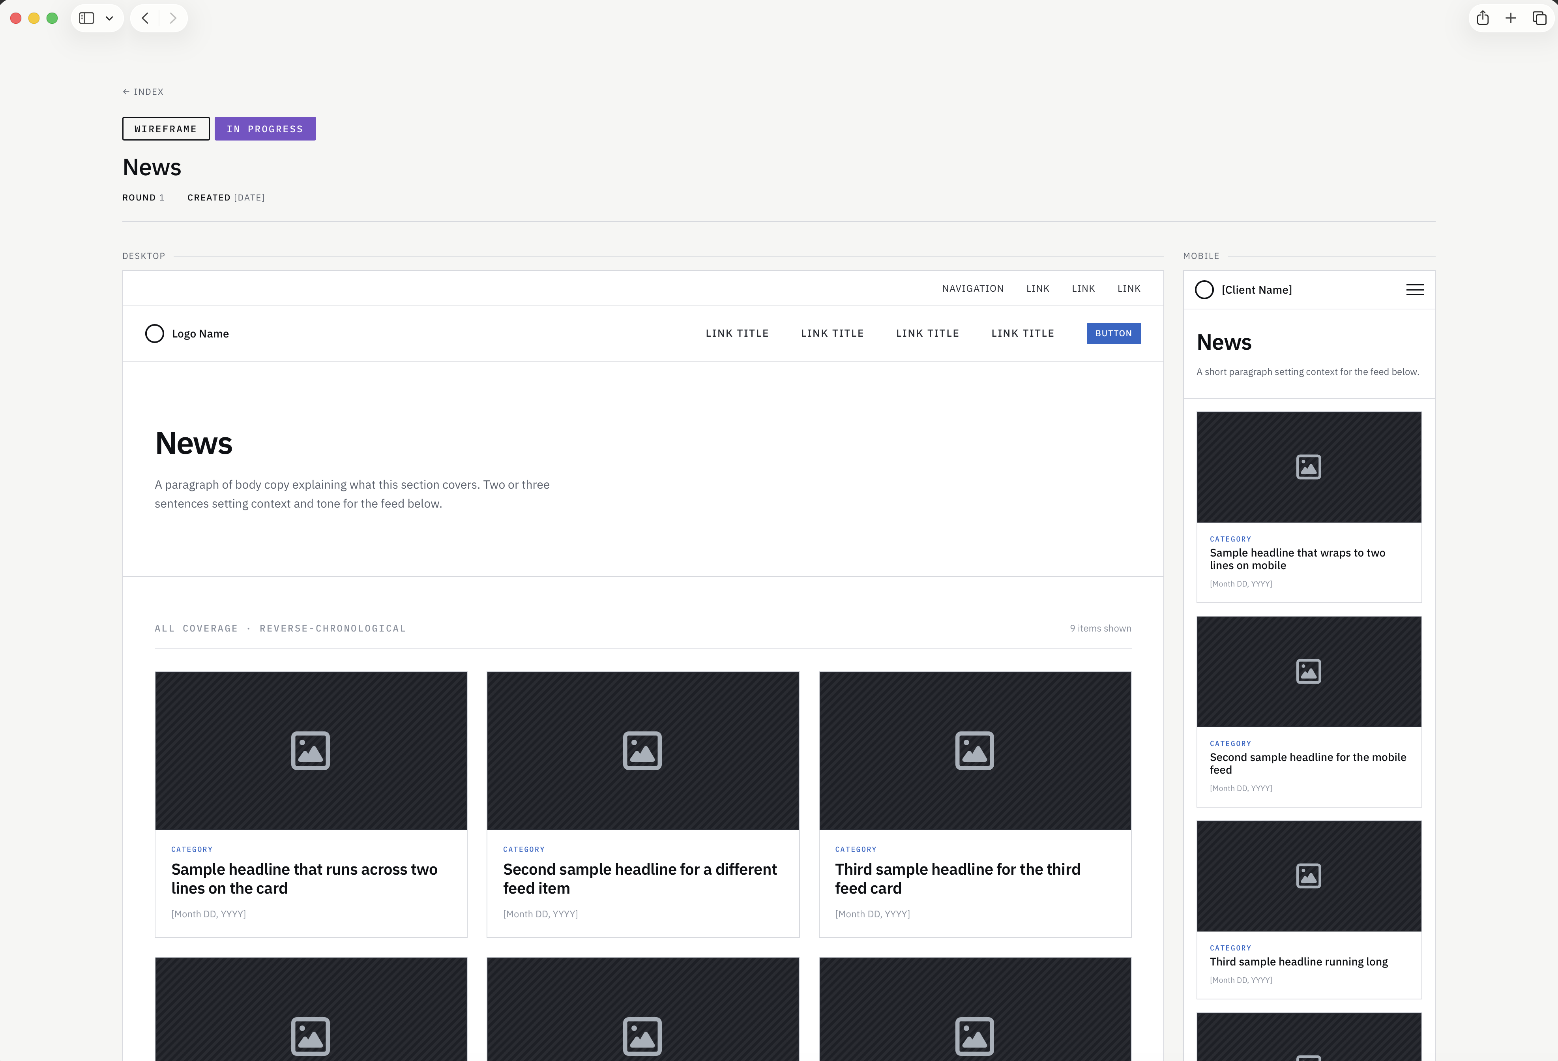Viewport: 1558px width, 1061px height.
Task: Open 'Third sample headline for the third feed card'
Action: coord(958,879)
